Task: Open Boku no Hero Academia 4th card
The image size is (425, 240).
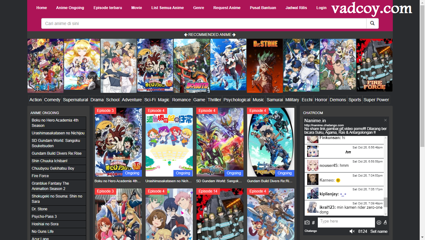Action: click(118, 142)
